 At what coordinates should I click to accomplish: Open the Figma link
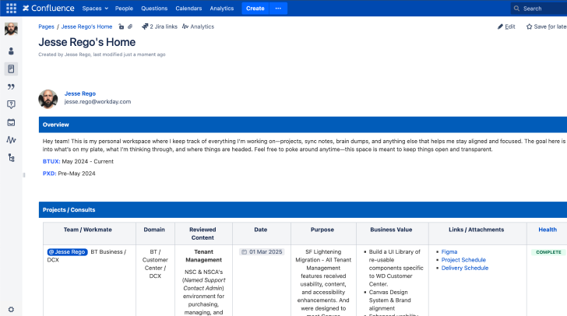(x=449, y=252)
